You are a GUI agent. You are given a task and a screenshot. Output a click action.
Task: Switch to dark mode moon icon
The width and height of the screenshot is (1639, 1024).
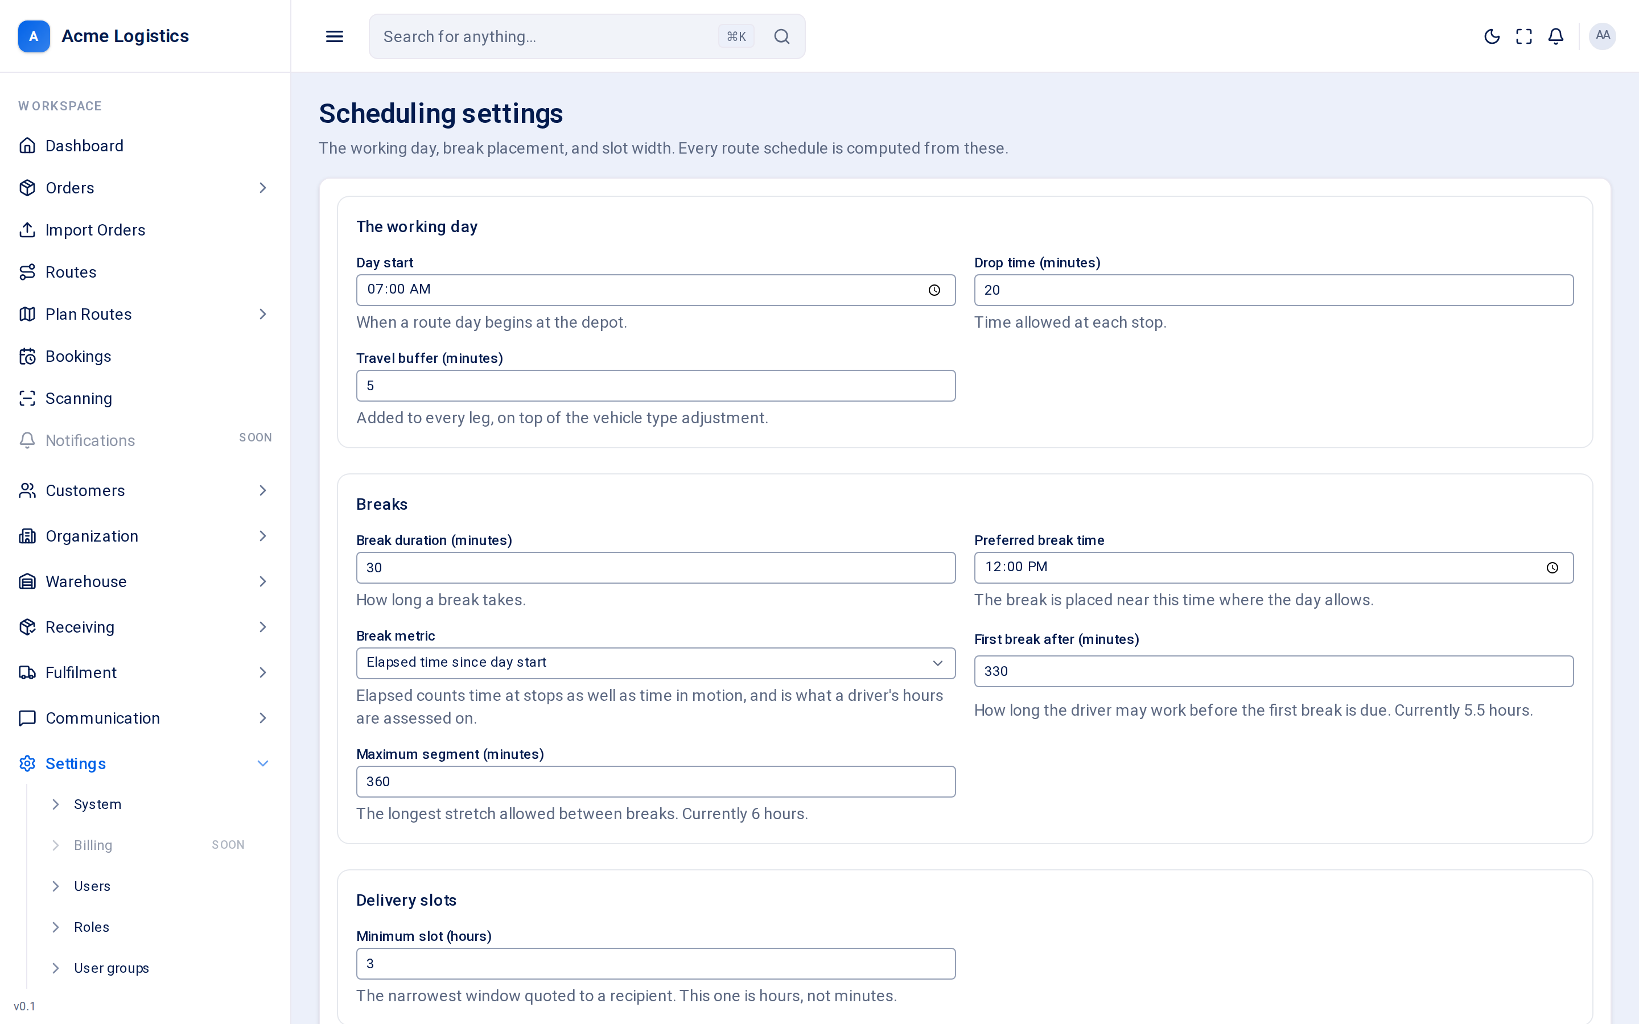1492,36
